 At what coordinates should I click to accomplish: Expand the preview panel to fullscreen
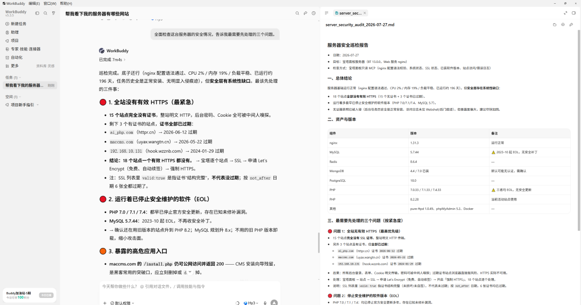(x=565, y=13)
